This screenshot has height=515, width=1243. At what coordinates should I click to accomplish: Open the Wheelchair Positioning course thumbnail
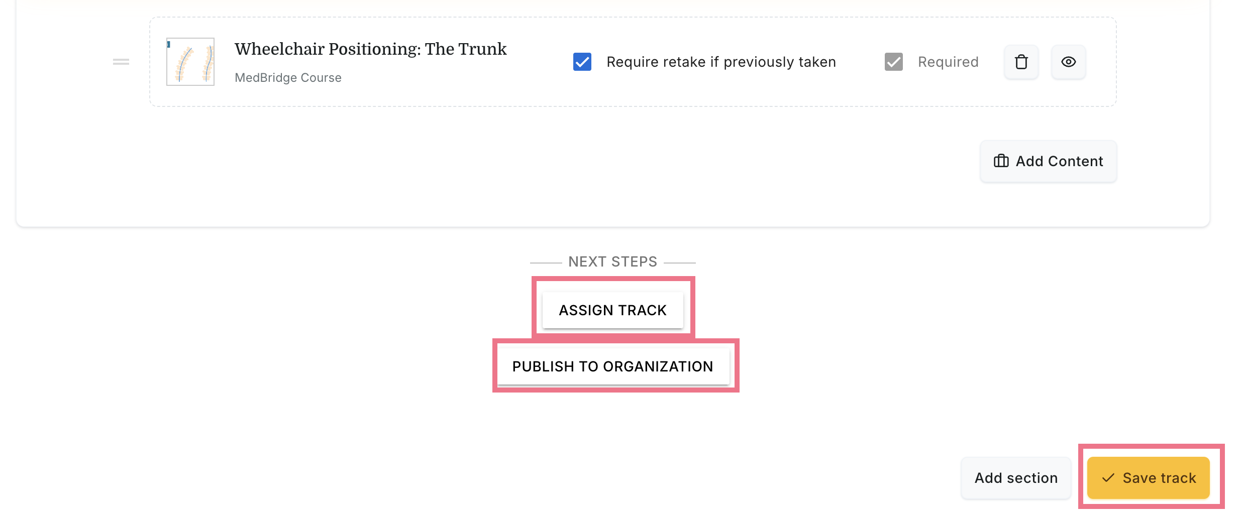pos(190,62)
